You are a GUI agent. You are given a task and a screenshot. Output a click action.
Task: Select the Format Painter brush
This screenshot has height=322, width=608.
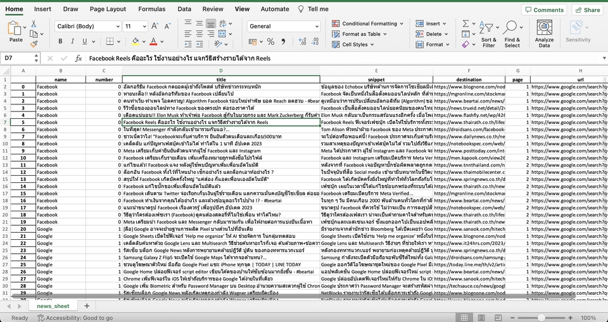[x=34, y=44]
